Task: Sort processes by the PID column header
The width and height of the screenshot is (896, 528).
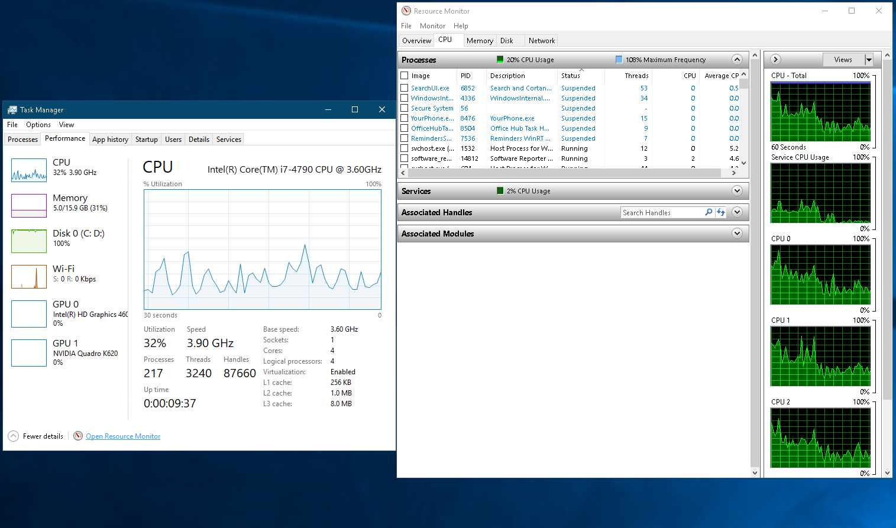Action: [x=471, y=76]
